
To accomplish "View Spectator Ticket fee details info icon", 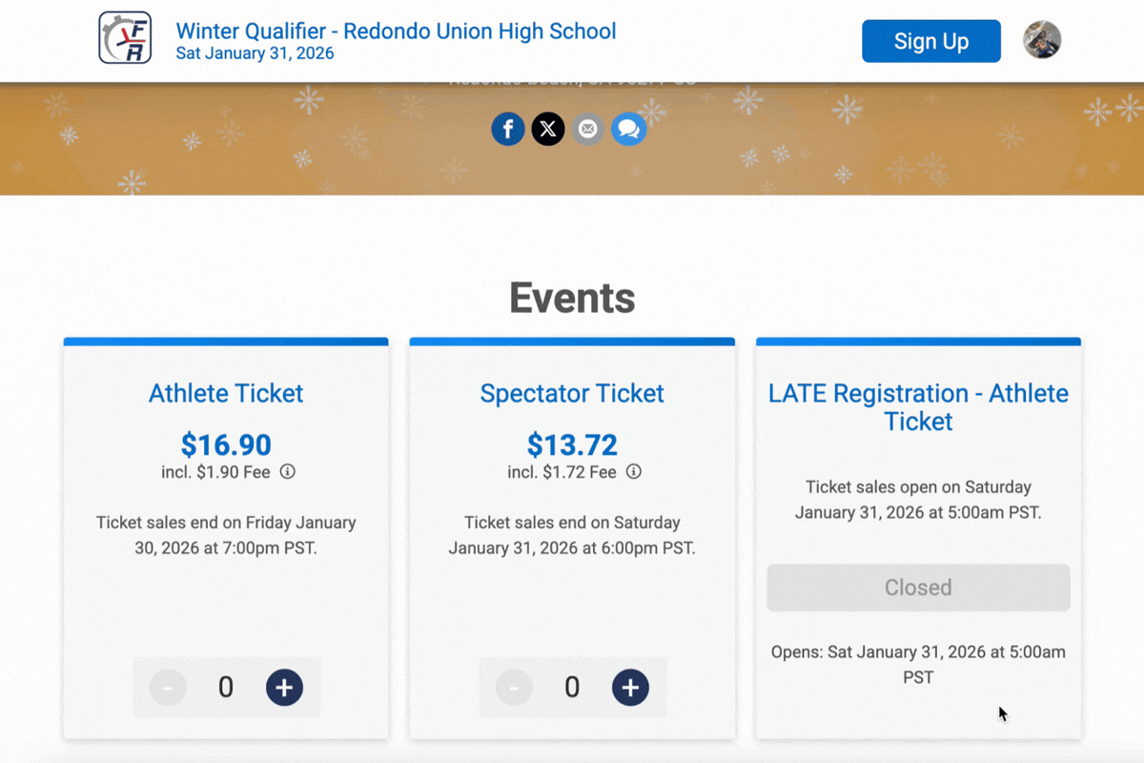I will click(633, 471).
